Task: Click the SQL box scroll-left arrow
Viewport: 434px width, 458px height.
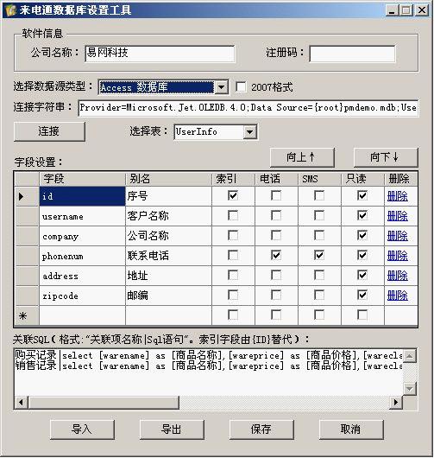Action: pos(21,402)
